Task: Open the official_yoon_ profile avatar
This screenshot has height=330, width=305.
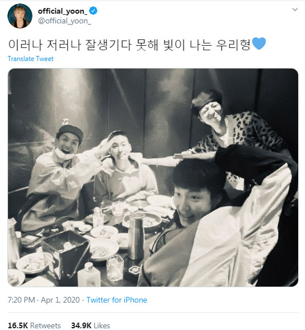Action: point(20,16)
